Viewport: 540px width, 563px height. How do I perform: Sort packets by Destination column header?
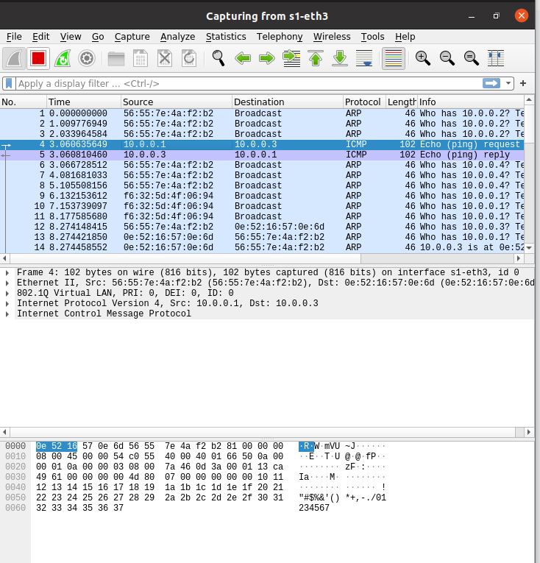tap(288, 102)
